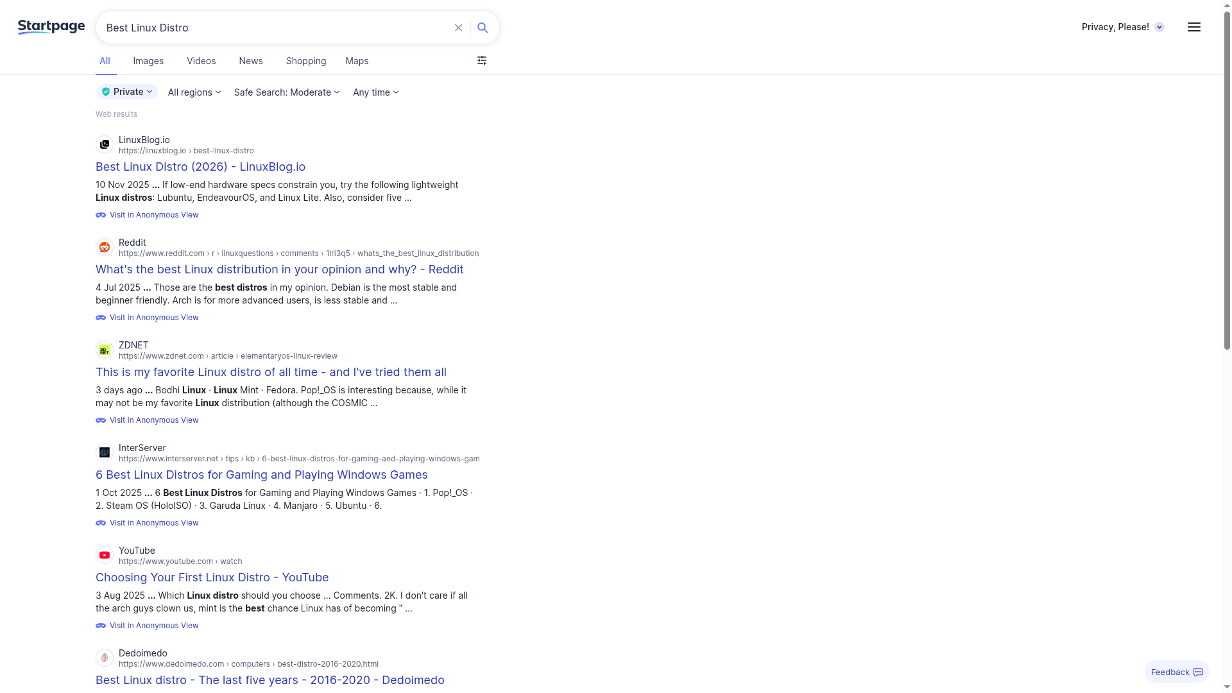Screen dimensions: 1232x693
Task: Click the Dedoimedo favicon
Action: click(x=105, y=658)
